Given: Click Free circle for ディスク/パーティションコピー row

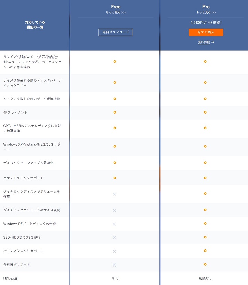Looking at the screenshot, I should click(x=115, y=82).
